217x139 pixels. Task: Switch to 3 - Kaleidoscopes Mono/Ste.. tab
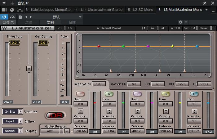click(49, 10)
